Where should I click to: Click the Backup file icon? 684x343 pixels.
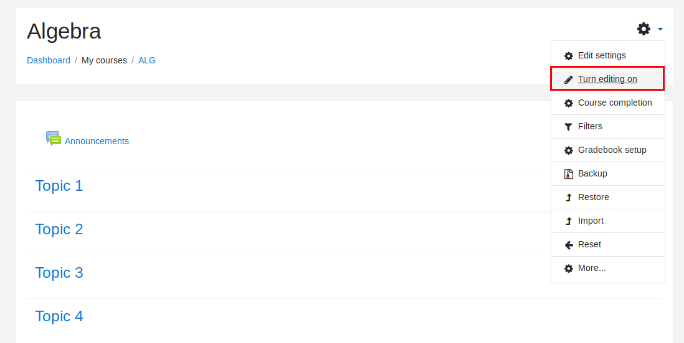pos(568,174)
